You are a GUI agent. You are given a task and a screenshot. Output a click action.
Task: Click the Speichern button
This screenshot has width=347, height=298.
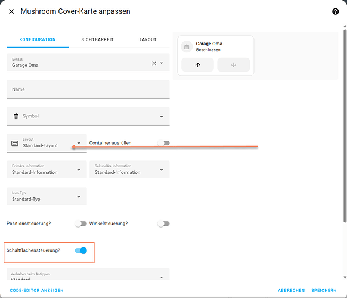(x=324, y=290)
